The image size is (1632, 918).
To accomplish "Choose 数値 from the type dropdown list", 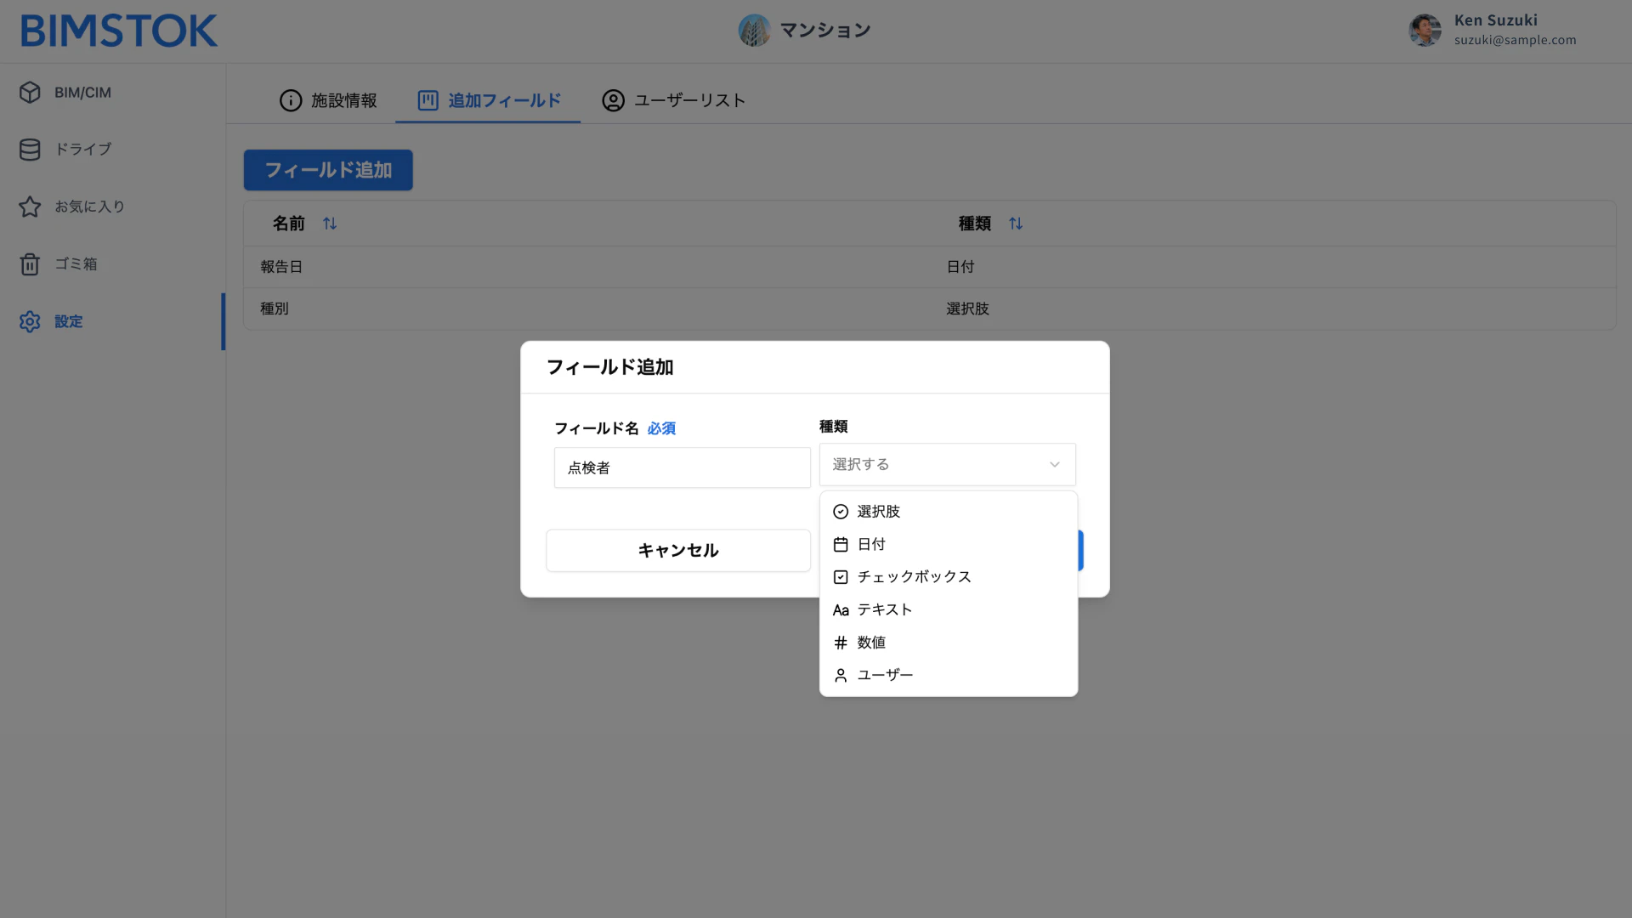I will click(x=949, y=643).
